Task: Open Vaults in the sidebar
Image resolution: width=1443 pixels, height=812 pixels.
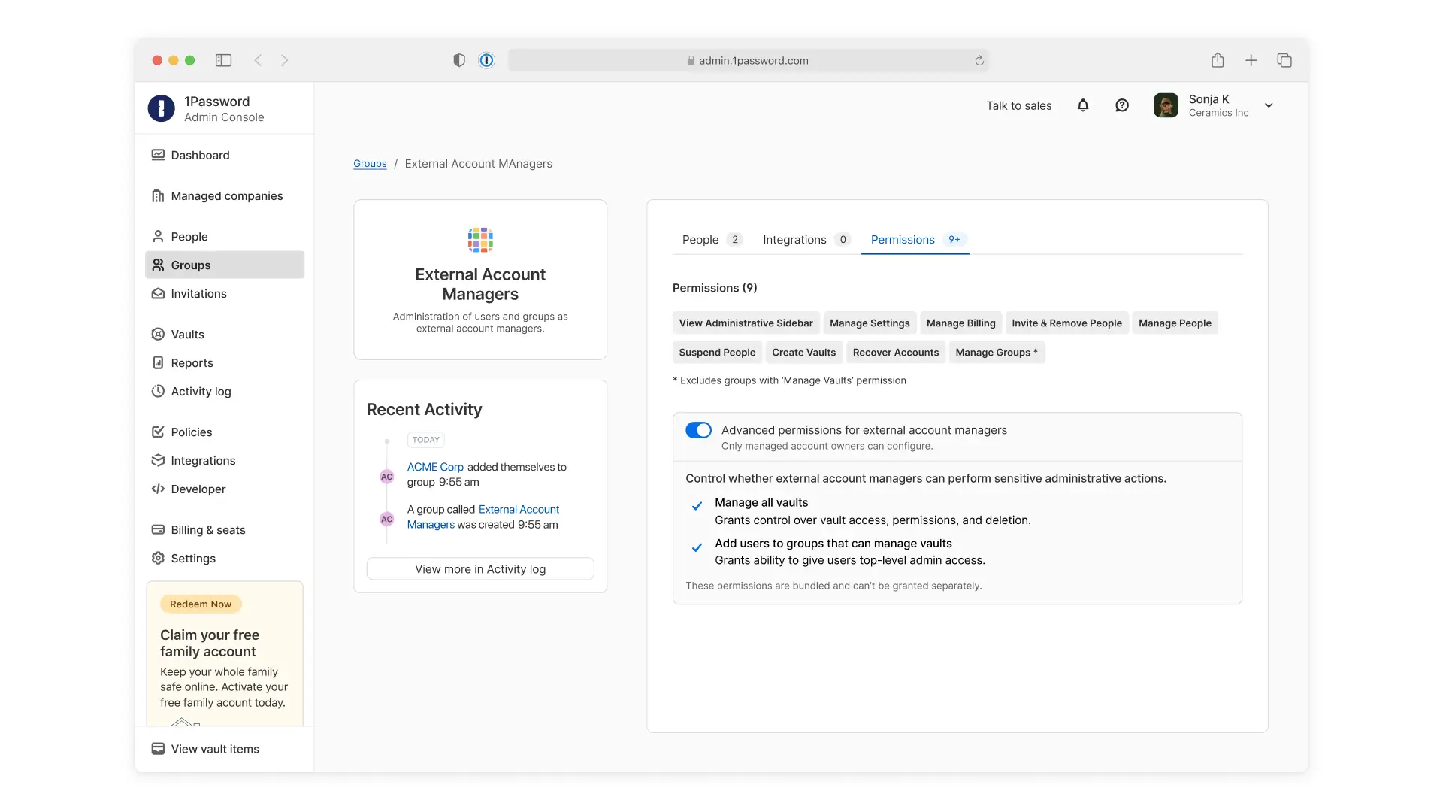Action: click(x=225, y=334)
